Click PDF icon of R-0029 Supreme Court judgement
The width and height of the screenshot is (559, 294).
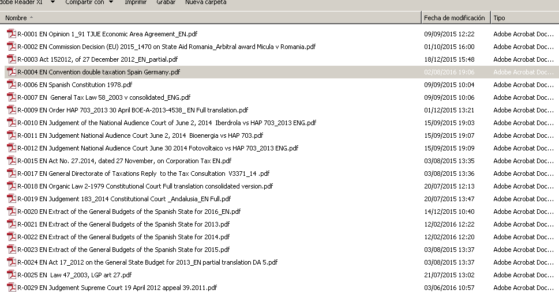[12, 288]
